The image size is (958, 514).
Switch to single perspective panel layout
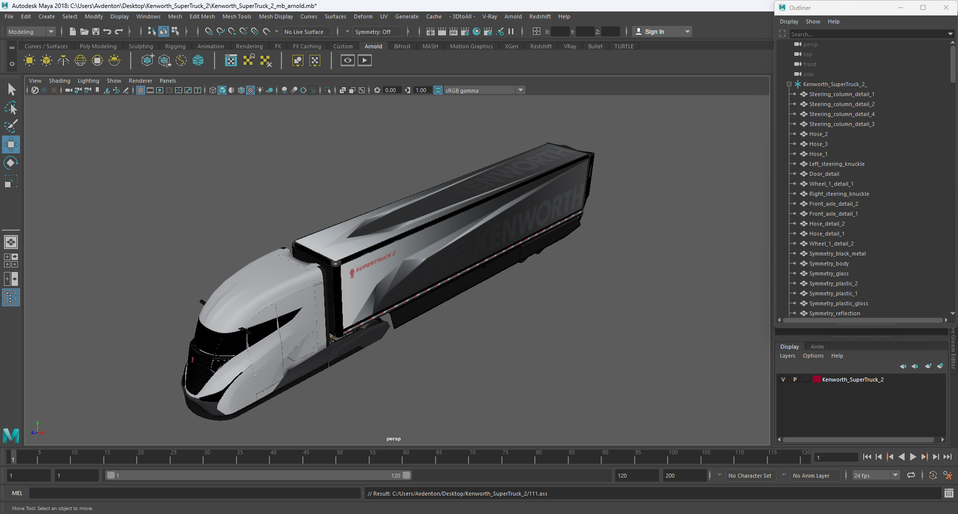(x=11, y=242)
